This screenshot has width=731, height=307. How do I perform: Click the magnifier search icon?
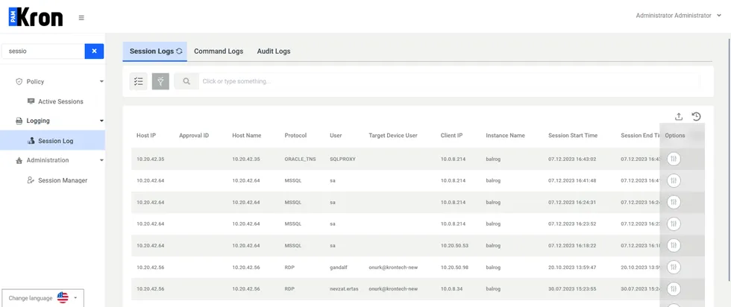point(186,81)
